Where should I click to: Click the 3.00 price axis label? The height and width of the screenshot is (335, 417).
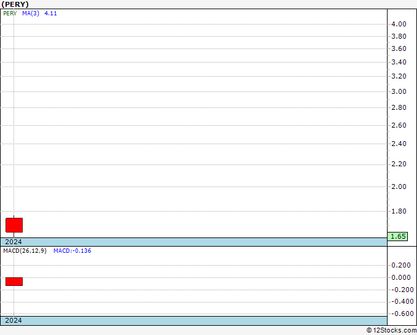click(x=399, y=92)
